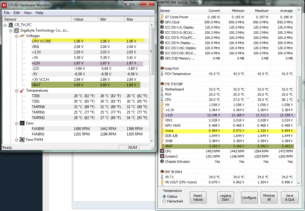Click the VR T1 thermometer icon
This screenshot has width=305, height=211.
tap(162, 177)
